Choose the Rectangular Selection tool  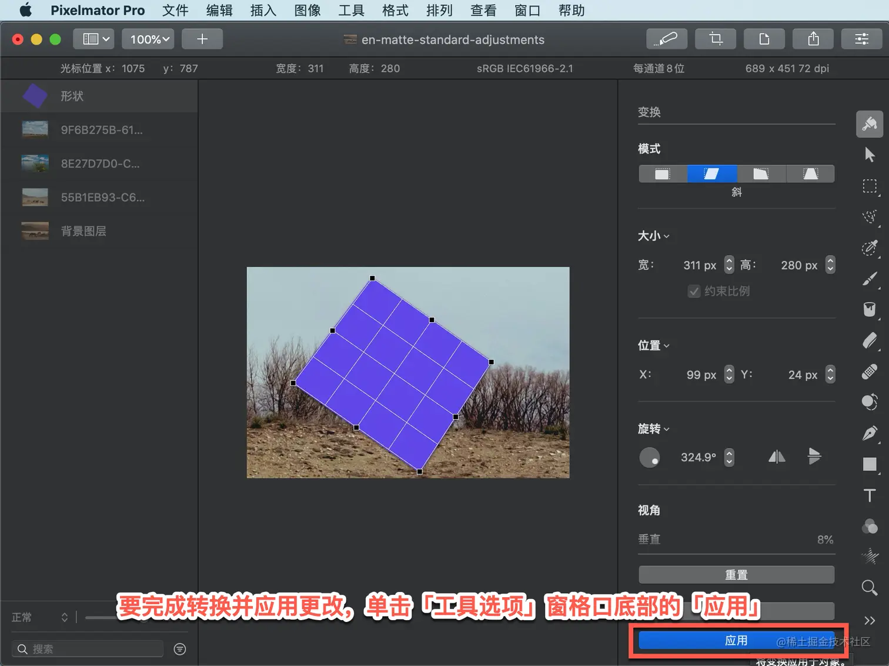(870, 186)
